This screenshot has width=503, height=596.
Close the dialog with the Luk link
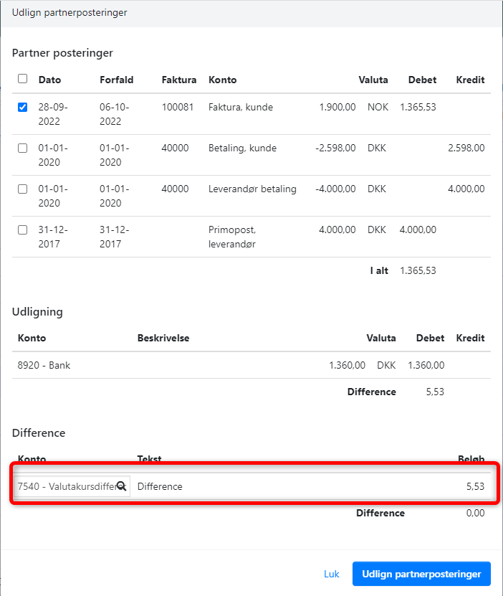click(331, 574)
